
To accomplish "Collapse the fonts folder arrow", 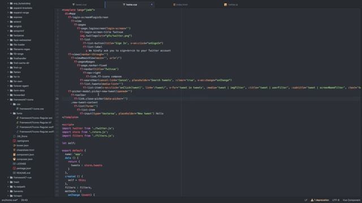I will click(11, 113).
